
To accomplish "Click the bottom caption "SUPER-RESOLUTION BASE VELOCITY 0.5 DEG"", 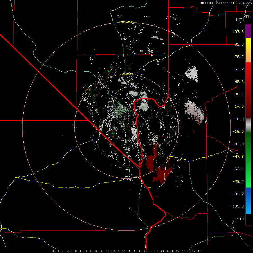I will pos(99,251).
